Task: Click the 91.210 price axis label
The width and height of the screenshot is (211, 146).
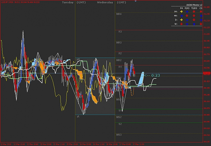Action: pyautogui.click(x=207, y=21)
